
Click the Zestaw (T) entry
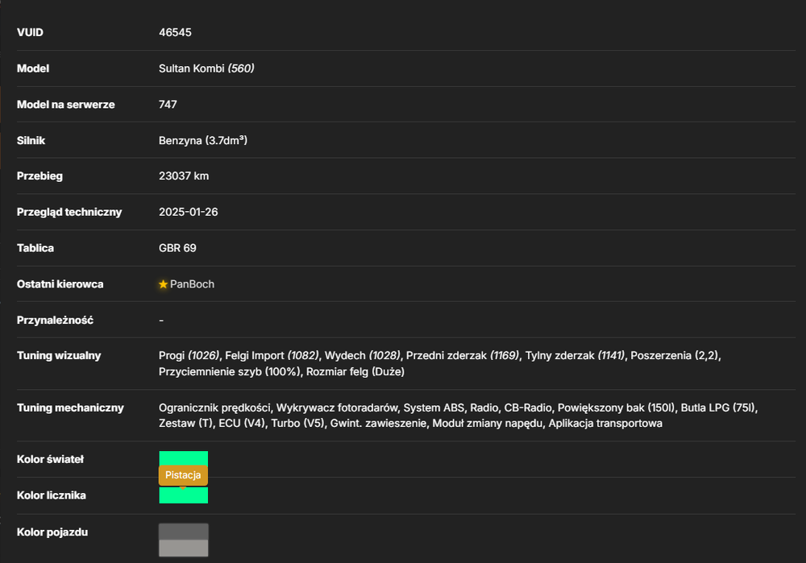tap(185, 424)
